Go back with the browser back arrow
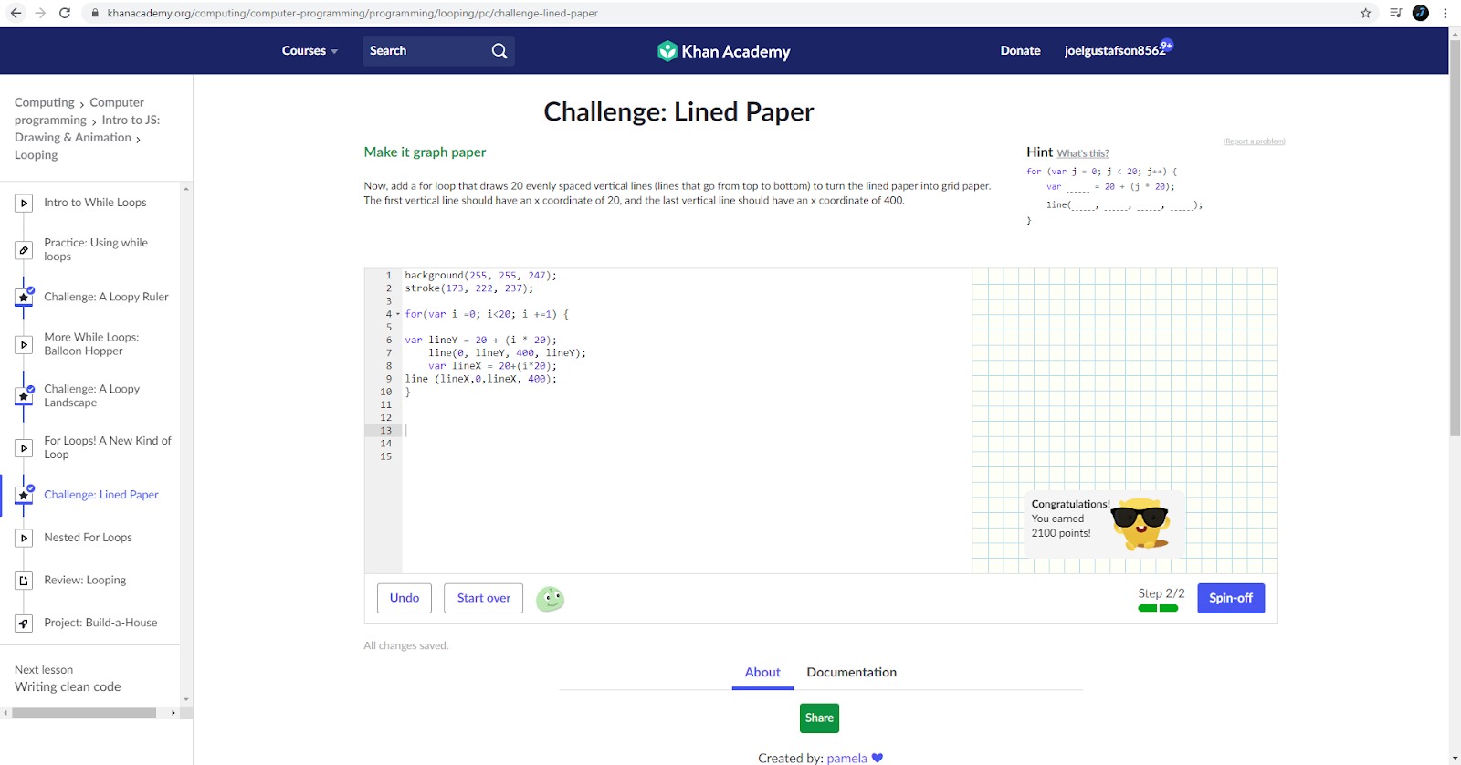Image resolution: width=1461 pixels, height=765 pixels. [16, 13]
